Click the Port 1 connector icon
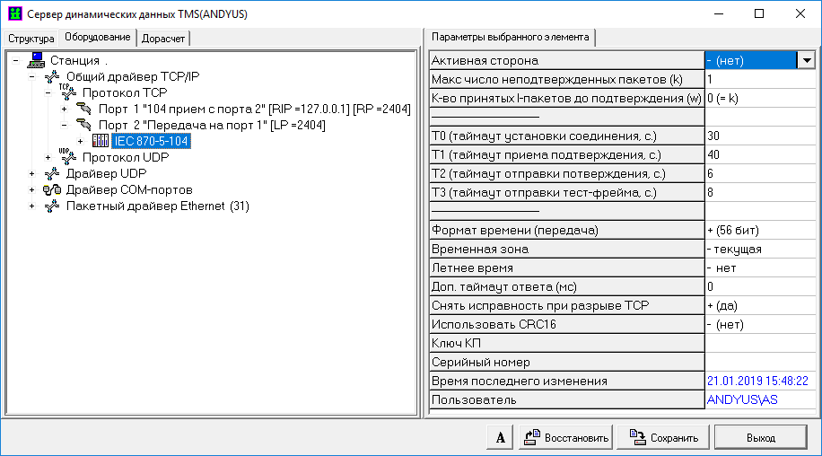The image size is (822, 456). click(84, 109)
